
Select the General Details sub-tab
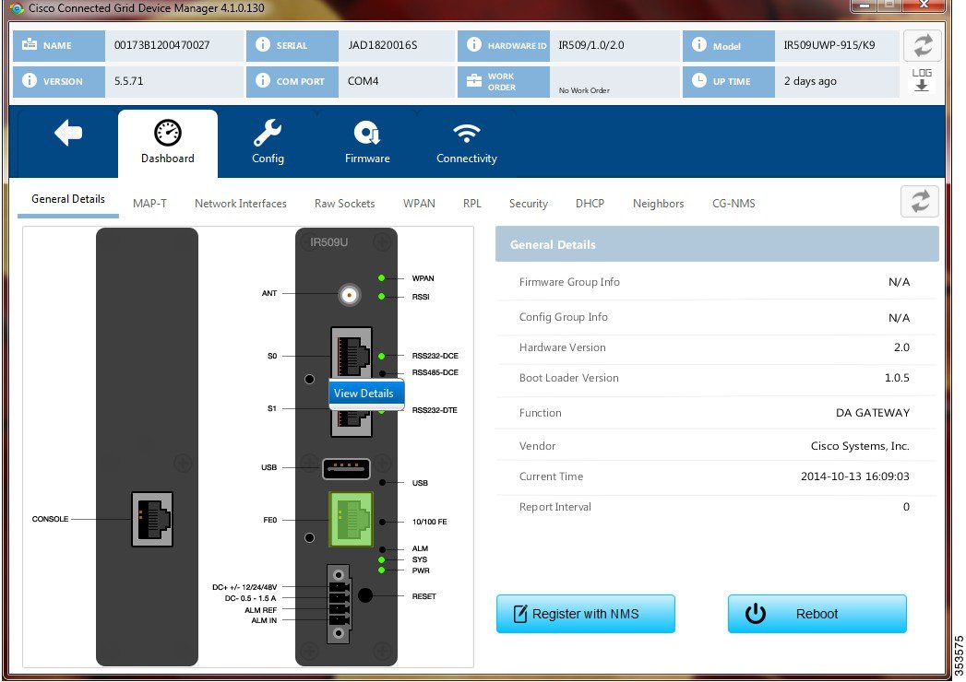coord(67,199)
